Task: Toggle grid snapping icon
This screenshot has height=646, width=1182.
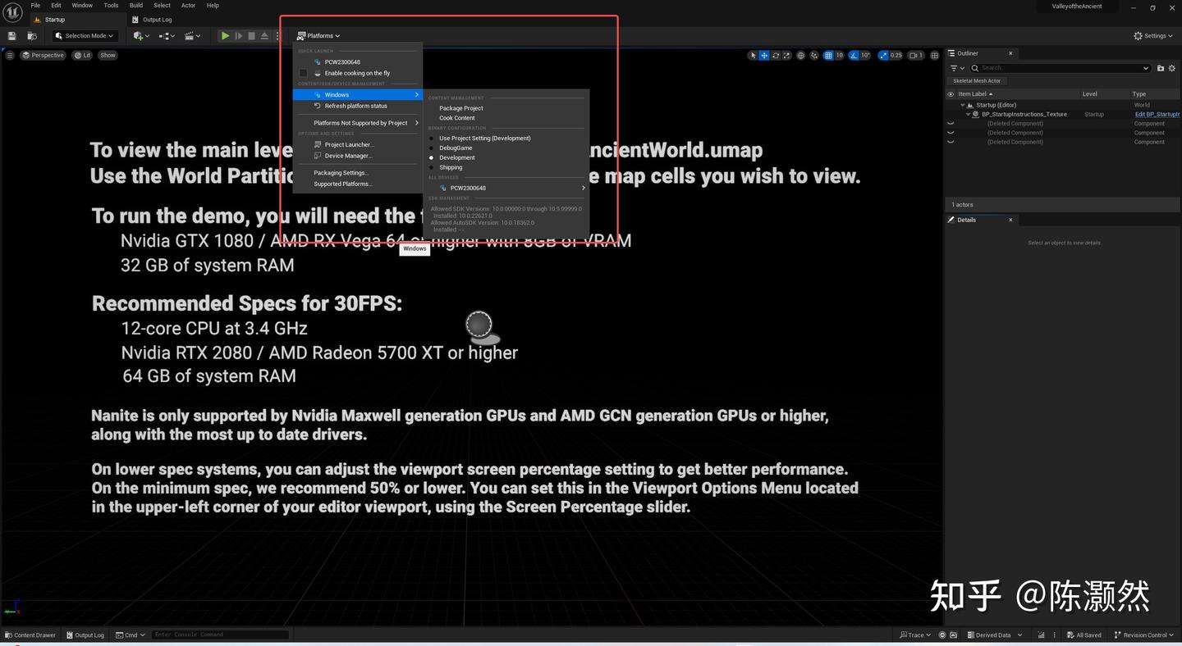Action: pyautogui.click(x=828, y=56)
